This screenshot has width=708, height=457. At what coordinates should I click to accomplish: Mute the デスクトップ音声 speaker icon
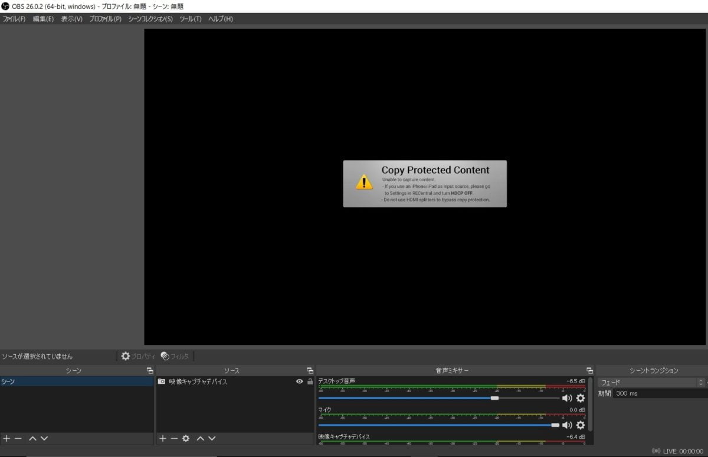tap(567, 398)
